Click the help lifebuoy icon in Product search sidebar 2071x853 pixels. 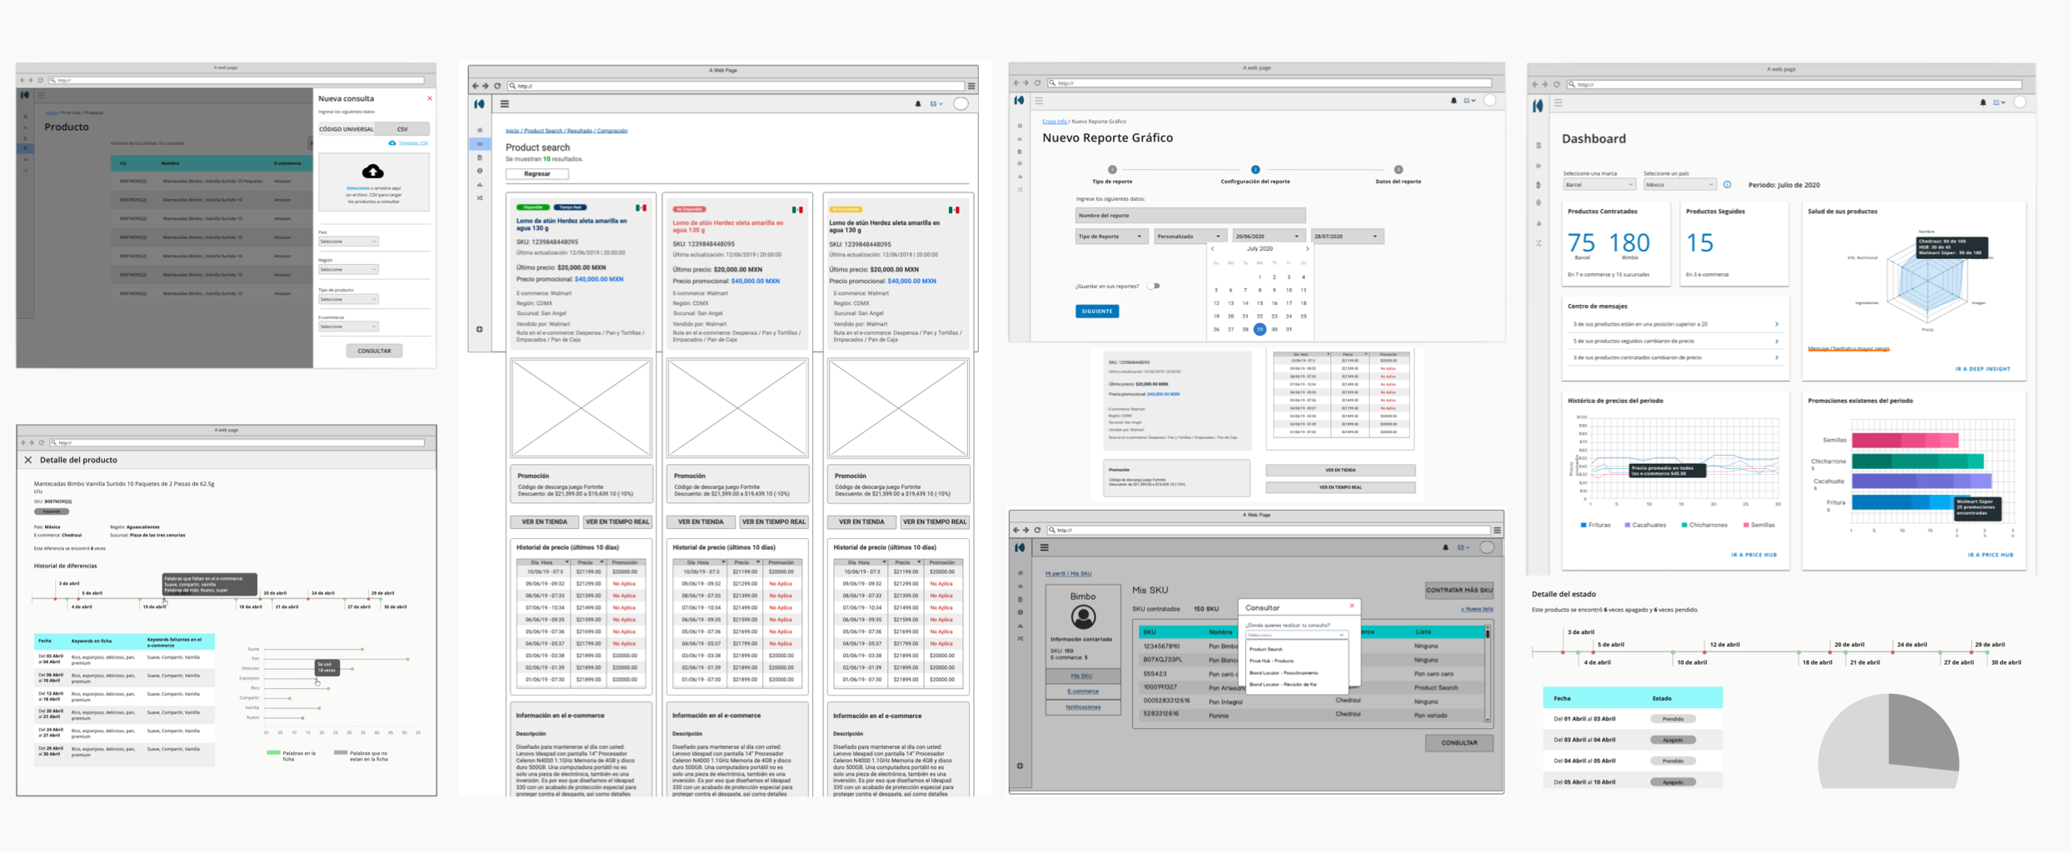(480, 329)
